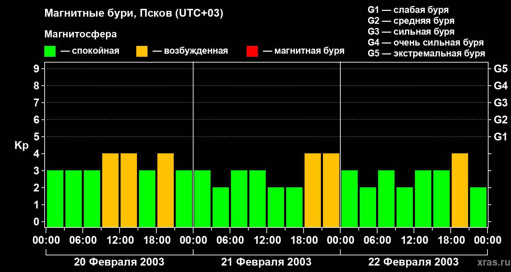This screenshot has width=511, height=272.
Task: Click the 'Магнитосфера' heading
Action: click(x=80, y=34)
